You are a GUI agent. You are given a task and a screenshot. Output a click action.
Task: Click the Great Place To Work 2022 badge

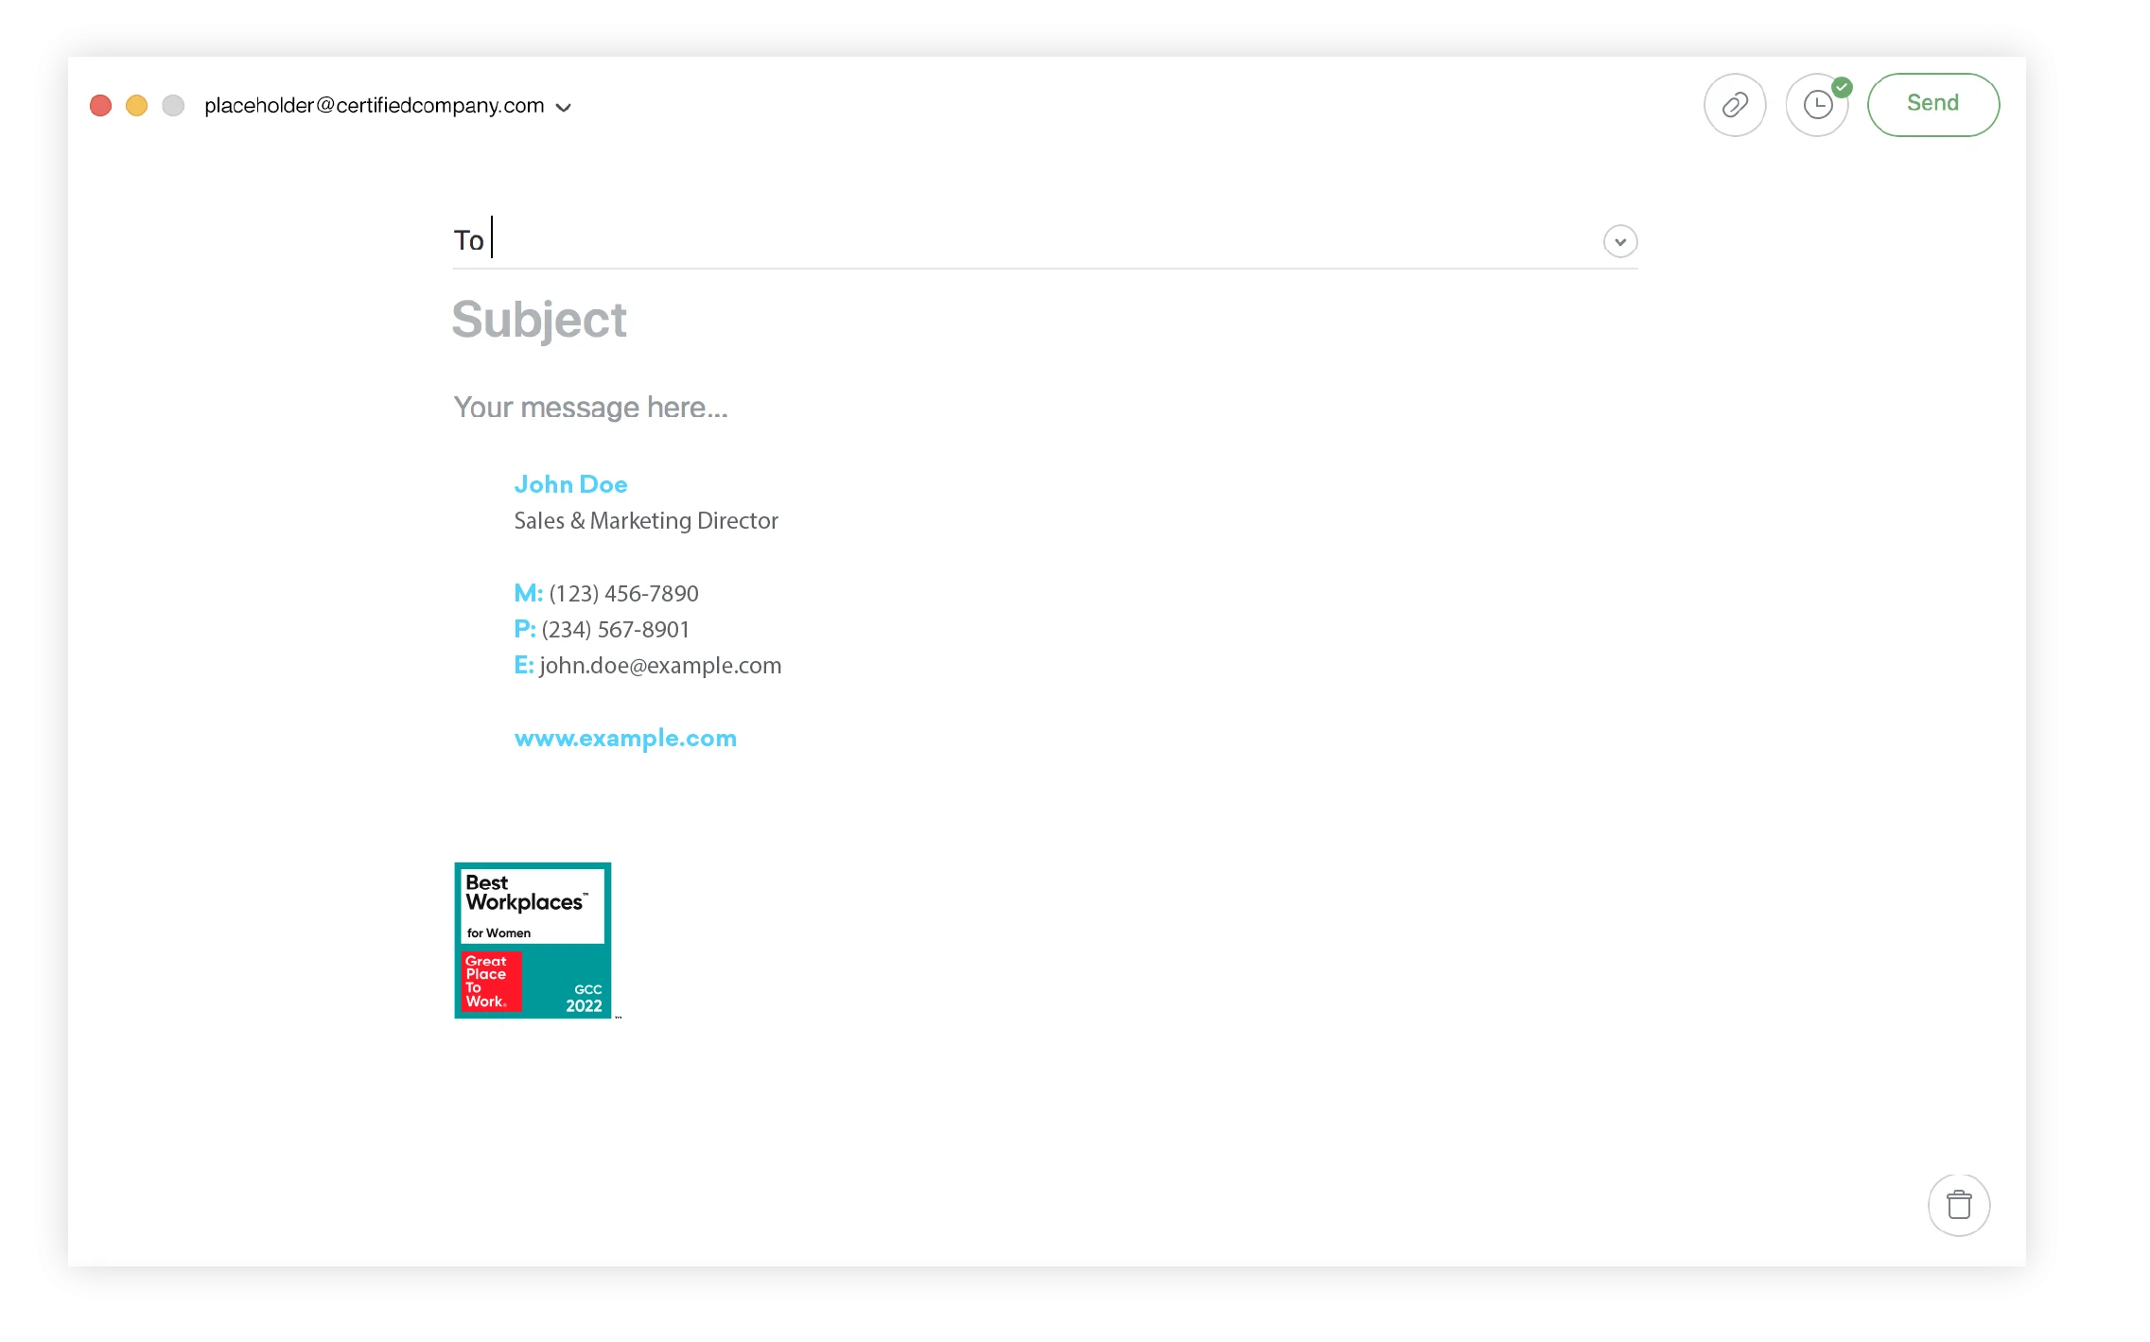(533, 941)
